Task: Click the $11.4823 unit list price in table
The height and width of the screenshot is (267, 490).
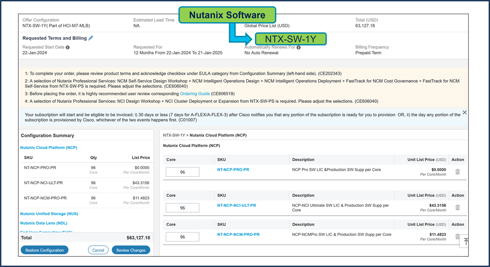Action: coord(438,234)
